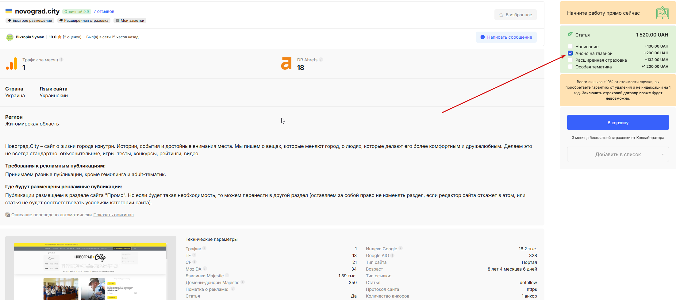The height and width of the screenshot is (300, 680).
Task: Enable the Написание checkbox
Action: pos(570,47)
